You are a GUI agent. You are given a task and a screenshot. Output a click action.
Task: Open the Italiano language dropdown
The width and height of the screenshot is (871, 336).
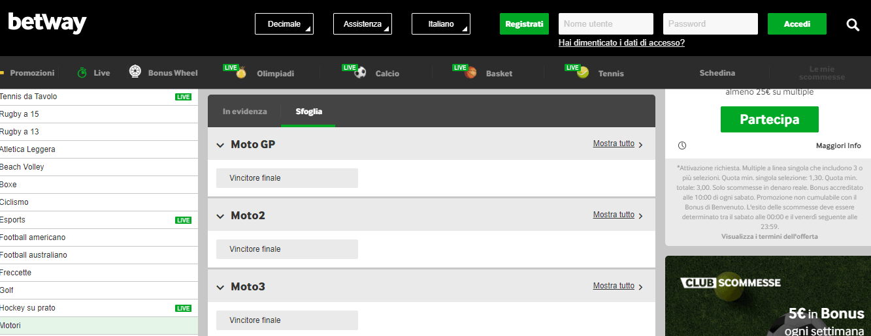pos(441,23)
